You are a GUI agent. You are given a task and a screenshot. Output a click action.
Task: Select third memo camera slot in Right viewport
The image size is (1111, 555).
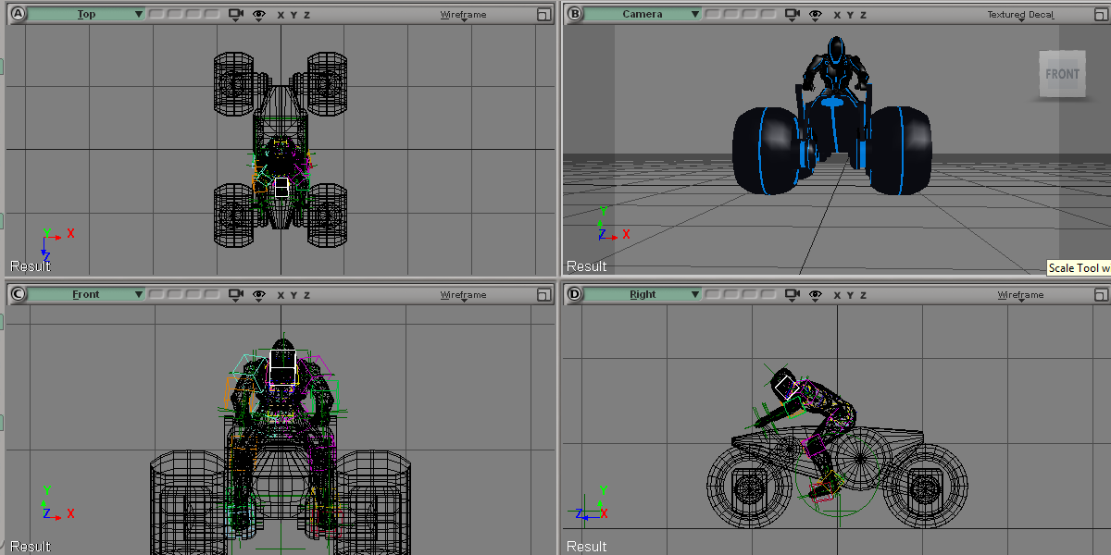(x=750, y=295)
